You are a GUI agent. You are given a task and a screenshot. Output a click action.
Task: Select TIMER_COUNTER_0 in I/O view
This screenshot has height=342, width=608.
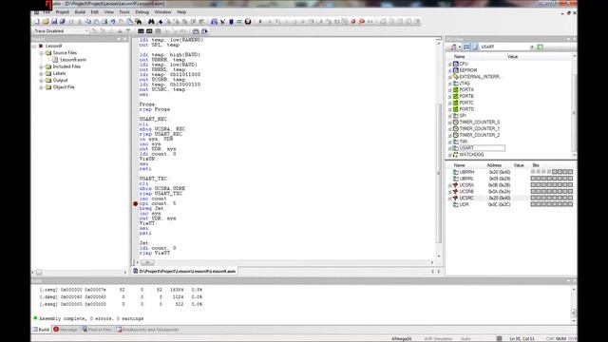click(x=479, y=123)
